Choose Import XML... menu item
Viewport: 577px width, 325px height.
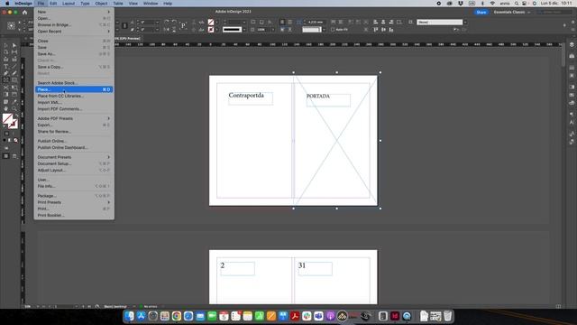coord(74,102)
